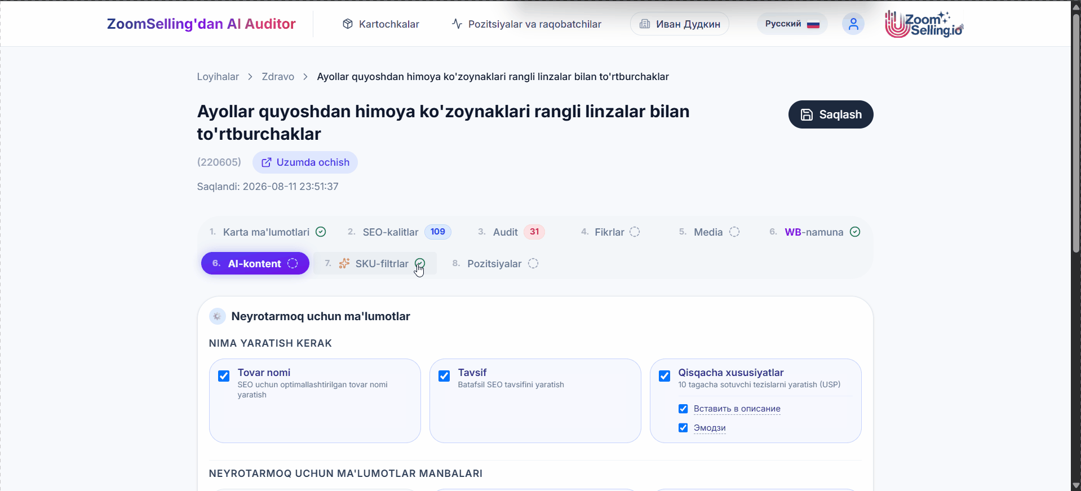Click the blue 109 badge on SEO-kalitlar
The image size is (1081, 491).
coord(438,232)
